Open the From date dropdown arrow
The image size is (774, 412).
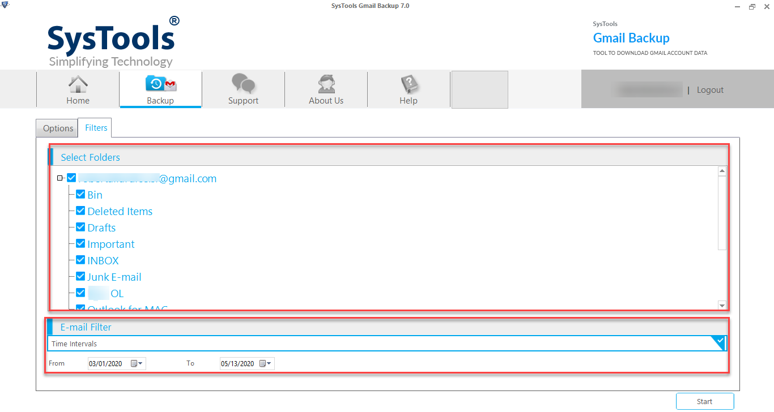141,363
